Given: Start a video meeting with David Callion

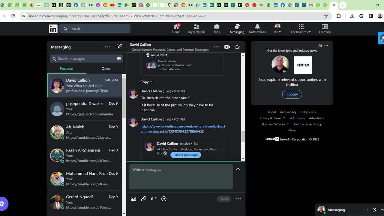Looking at the screenshot, I should [227, 47].
